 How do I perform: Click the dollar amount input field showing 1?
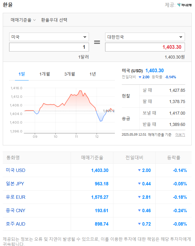[49, 47]
